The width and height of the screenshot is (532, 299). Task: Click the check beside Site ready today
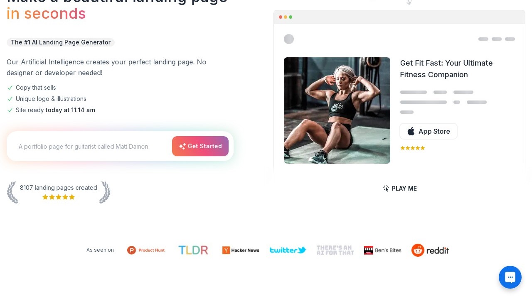pyautogui.click(x=10, y=110)
